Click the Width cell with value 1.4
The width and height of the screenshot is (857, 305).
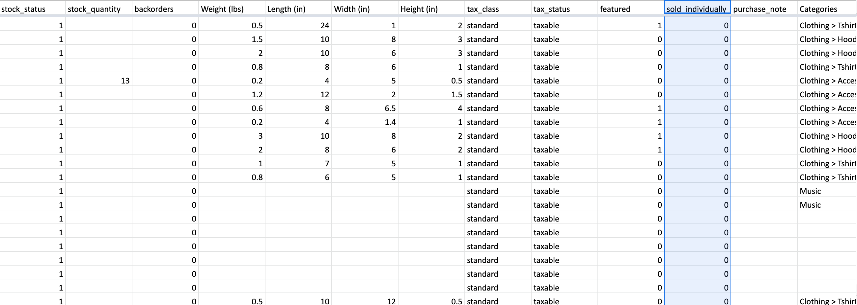pos(365,122)
